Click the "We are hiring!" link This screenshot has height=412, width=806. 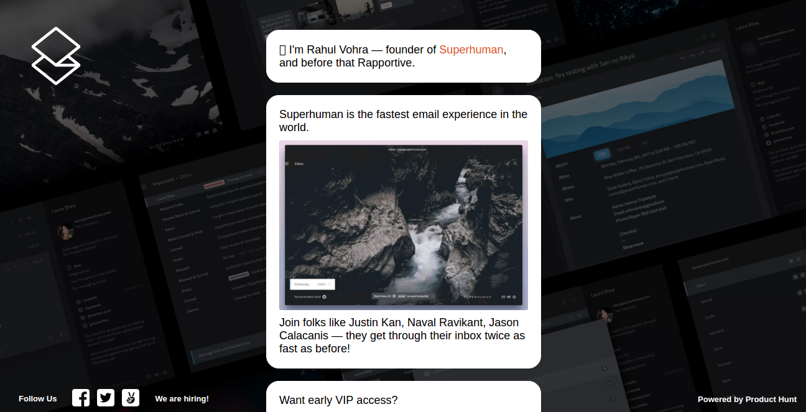point(182,399)
